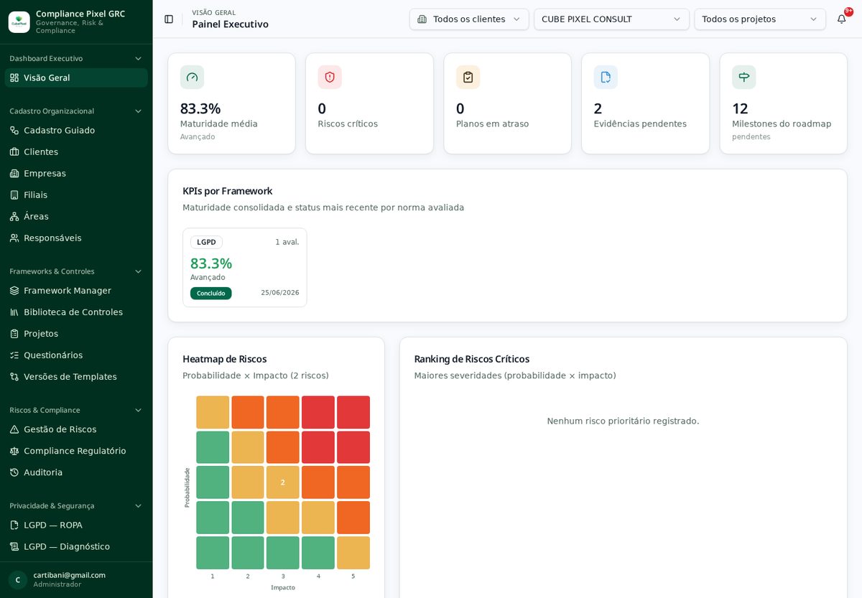Click the Auditoria search icon
The image size is (862, 598).
pyautogui.click(x=14, y=472)
